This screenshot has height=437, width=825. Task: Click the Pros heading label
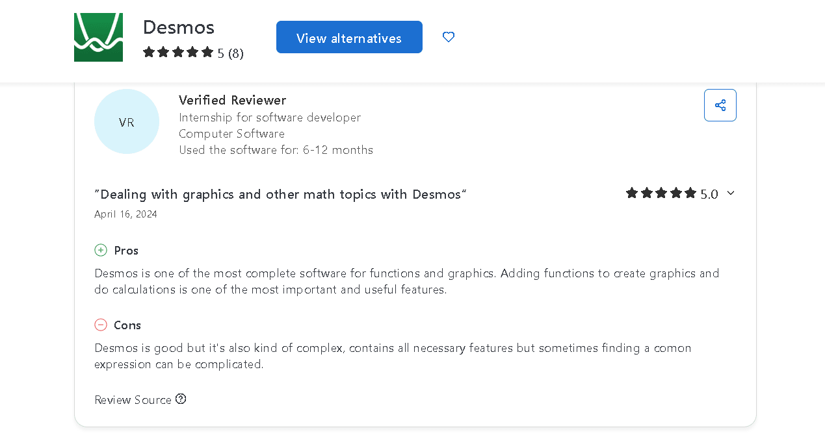(x=126, y=251)
